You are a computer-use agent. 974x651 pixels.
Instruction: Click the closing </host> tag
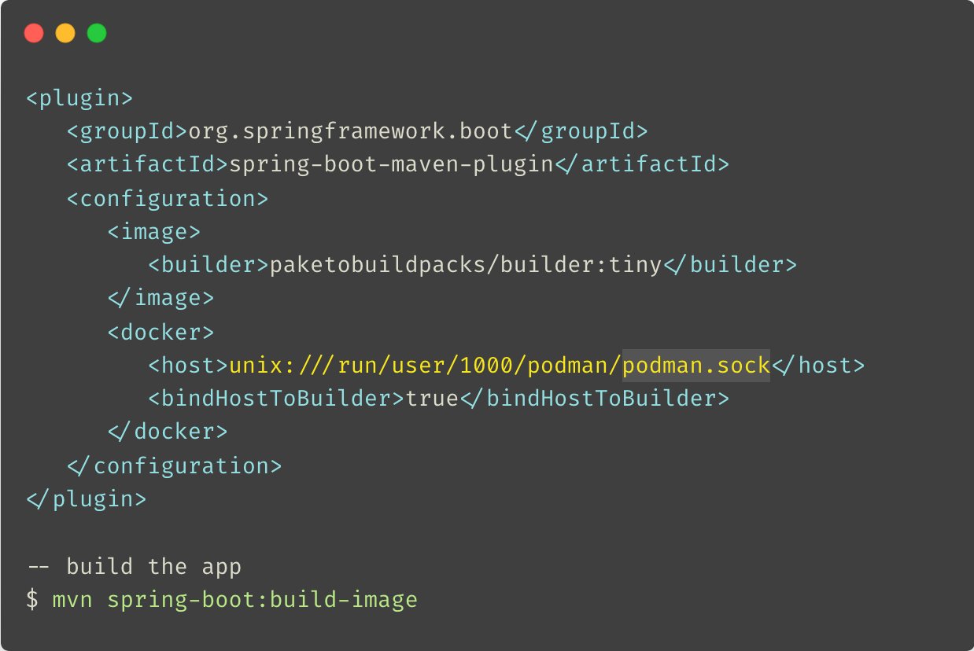click(818, 366)
